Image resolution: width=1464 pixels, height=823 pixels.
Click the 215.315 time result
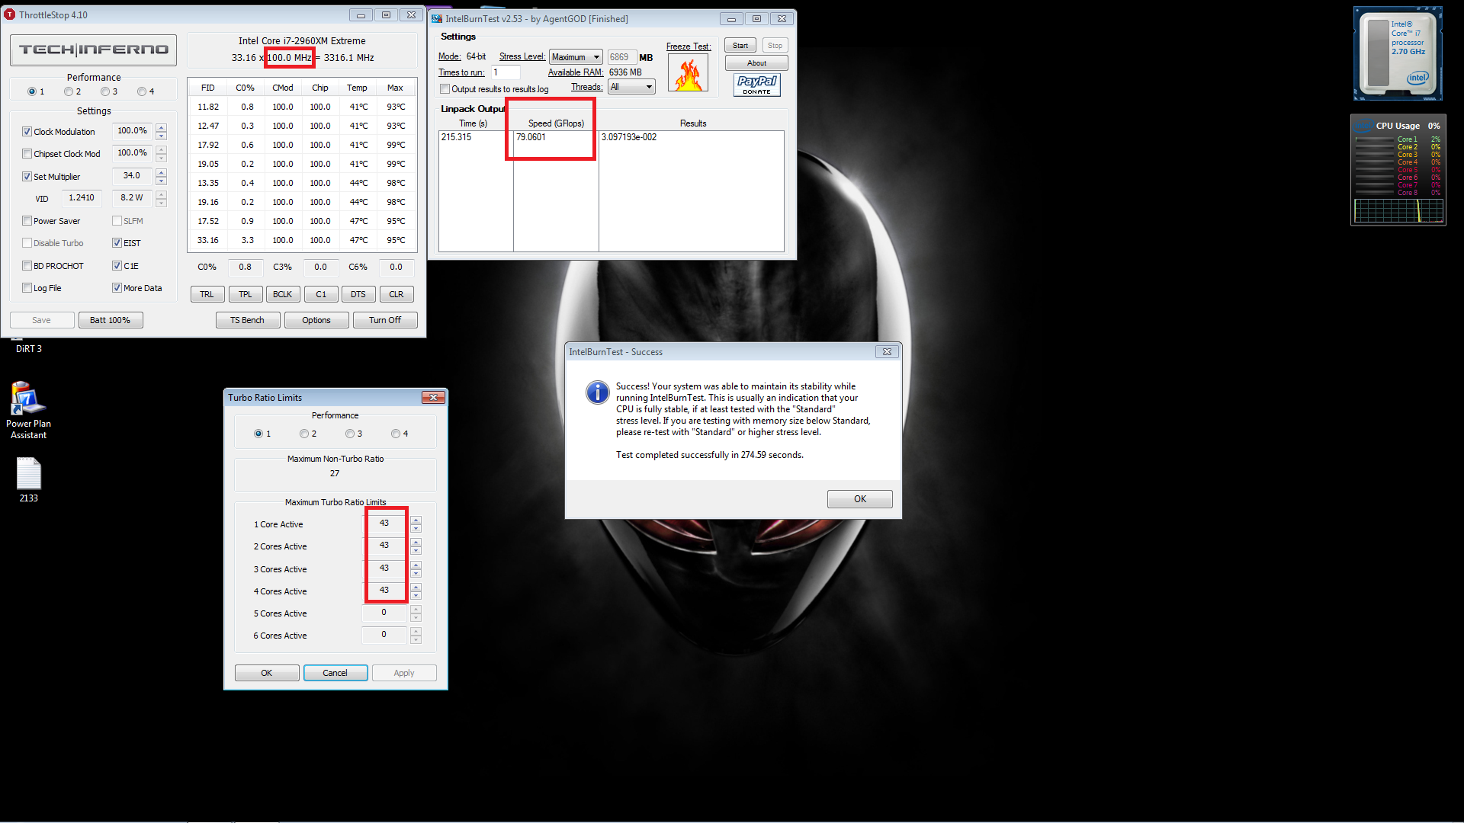coord(457,137)
